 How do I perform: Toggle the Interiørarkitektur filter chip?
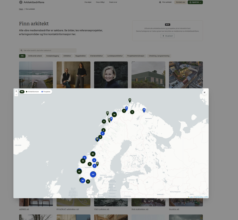96,56
